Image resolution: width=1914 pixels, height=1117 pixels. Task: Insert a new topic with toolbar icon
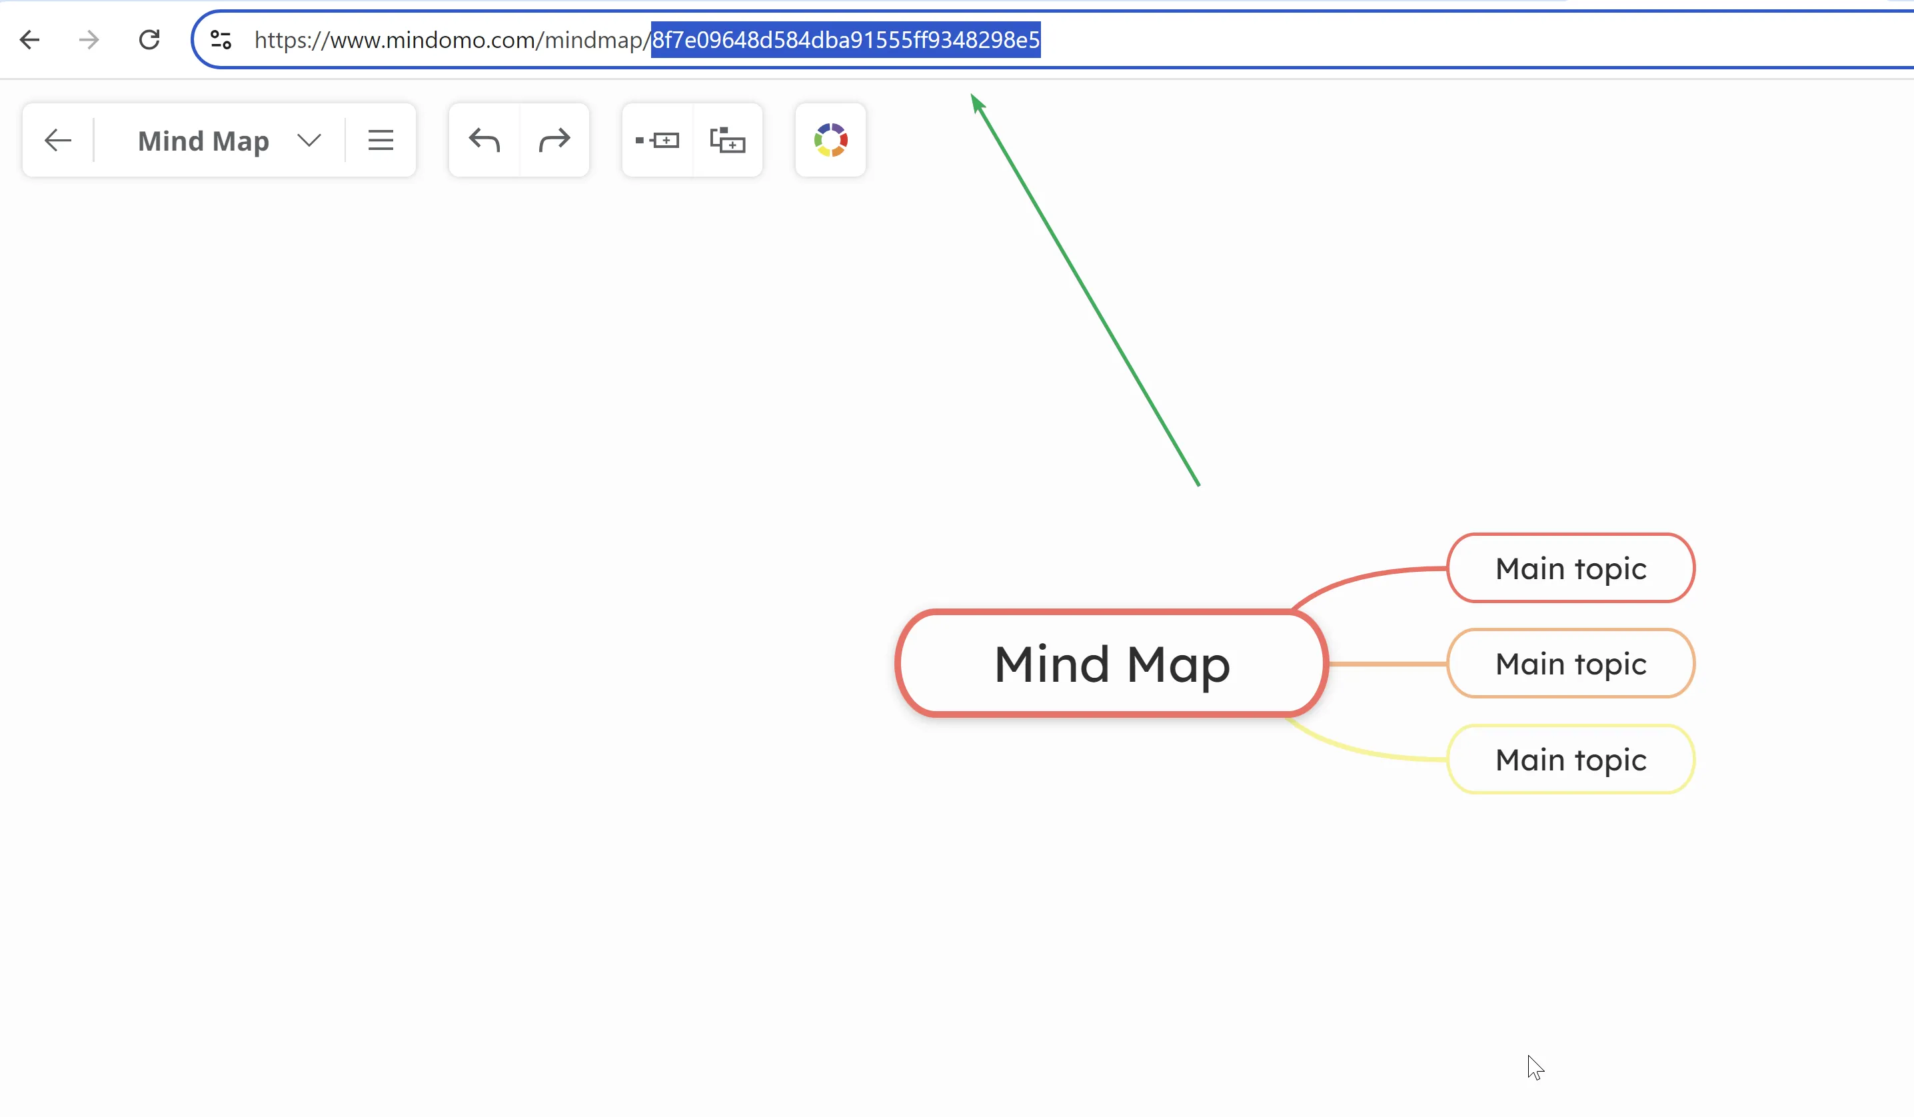658,141
